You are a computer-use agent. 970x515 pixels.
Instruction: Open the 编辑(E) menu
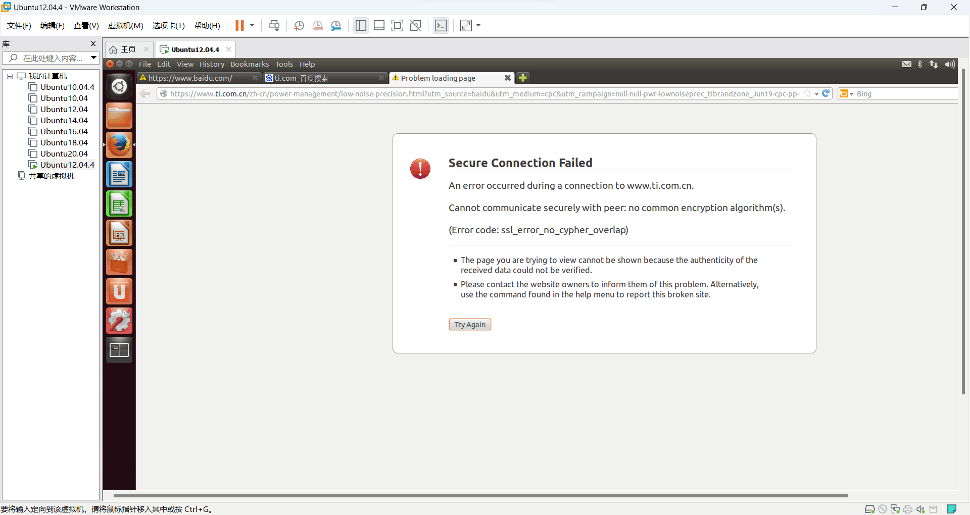[x=53, y=25]
